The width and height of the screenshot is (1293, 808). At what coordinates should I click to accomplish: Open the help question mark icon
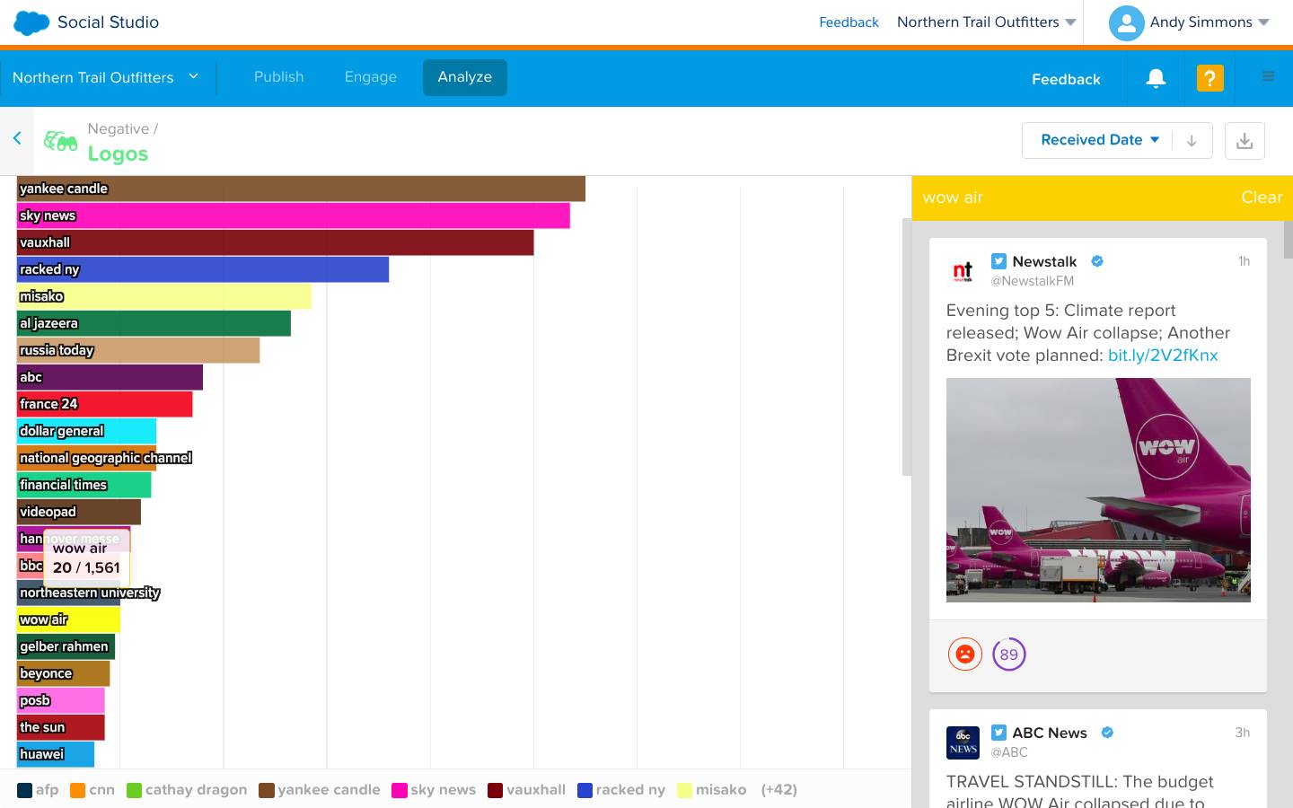click(1209, 78)
